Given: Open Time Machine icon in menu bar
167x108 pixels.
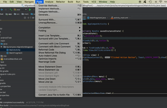Looking at the screenshot, I should (x=150, y=2).
